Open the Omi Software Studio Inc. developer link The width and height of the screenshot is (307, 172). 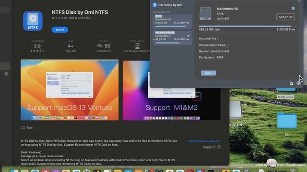click(x=204, y=141)
